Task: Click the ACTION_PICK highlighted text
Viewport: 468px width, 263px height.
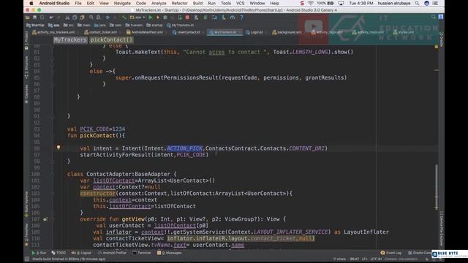Action: (x=184, y=148)
